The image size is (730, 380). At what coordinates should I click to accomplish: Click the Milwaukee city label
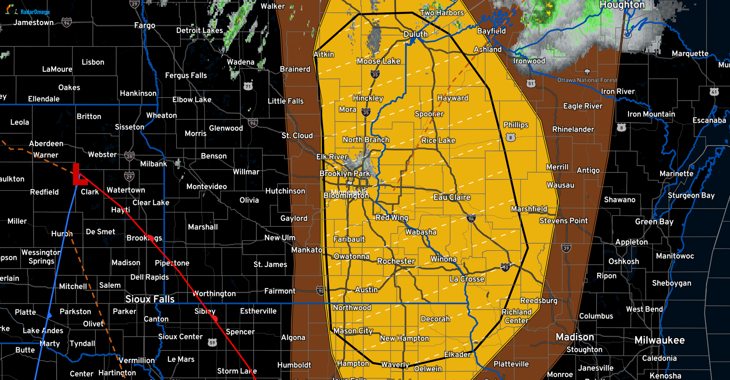coord(660,340)
